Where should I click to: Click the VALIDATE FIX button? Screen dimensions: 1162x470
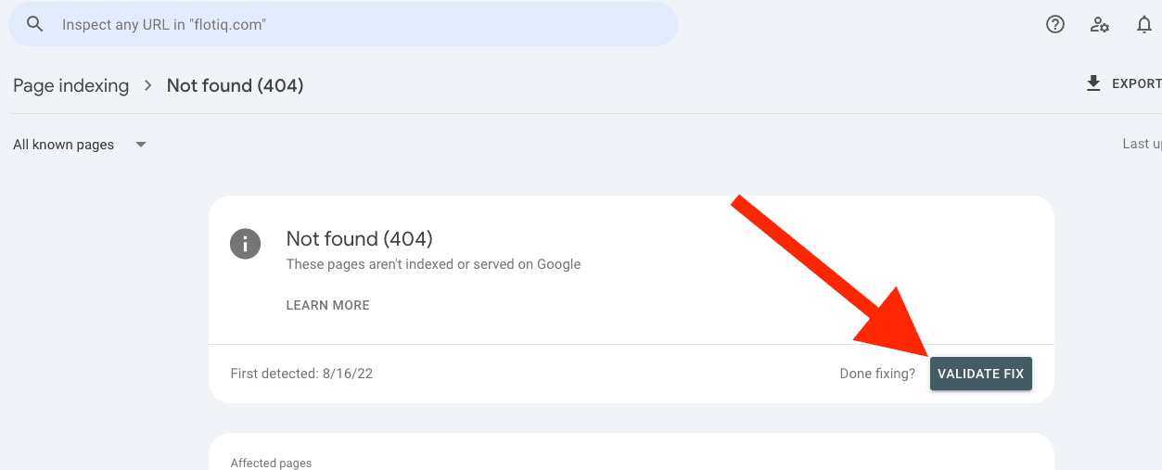pyautogui.click(x=981, y=374)
